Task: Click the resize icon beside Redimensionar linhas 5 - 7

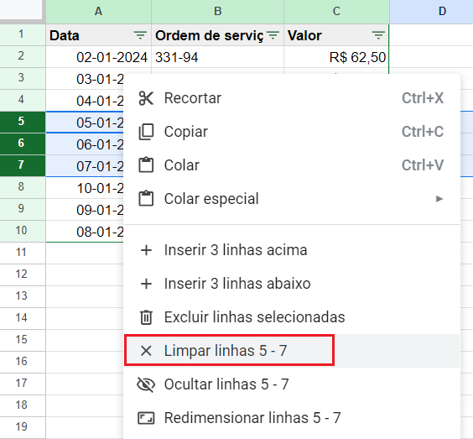Action: click(146, 418)
